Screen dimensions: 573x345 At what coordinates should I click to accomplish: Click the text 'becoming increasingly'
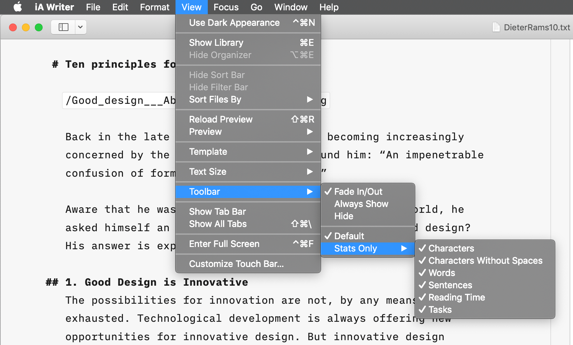[396, 137]
